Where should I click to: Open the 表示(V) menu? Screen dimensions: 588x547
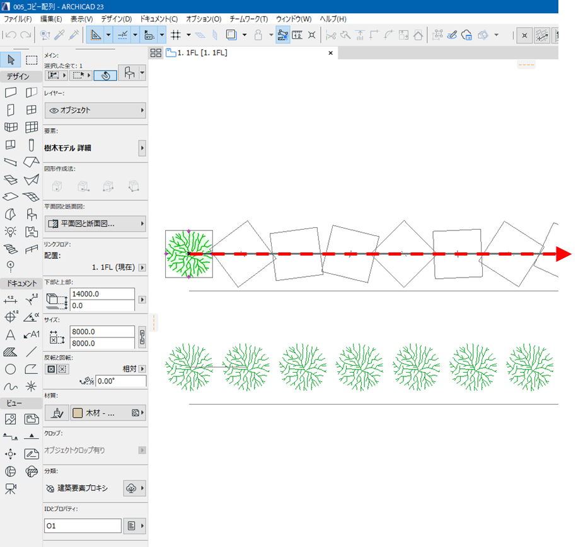tap(82, 19)
